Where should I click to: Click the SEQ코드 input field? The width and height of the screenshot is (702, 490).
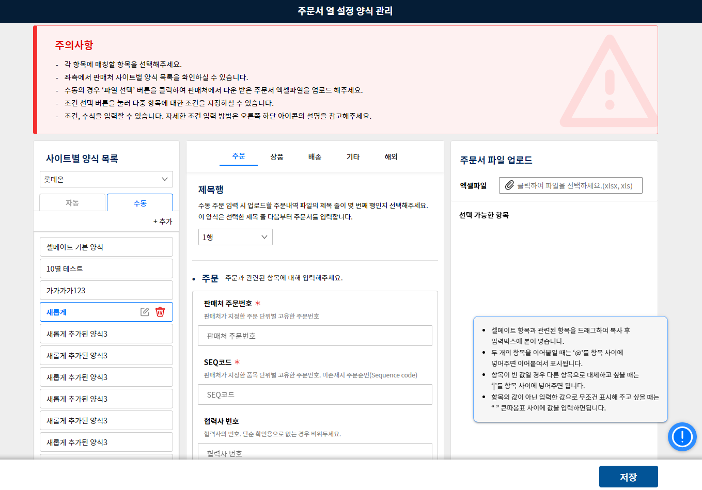coord(315,394)
